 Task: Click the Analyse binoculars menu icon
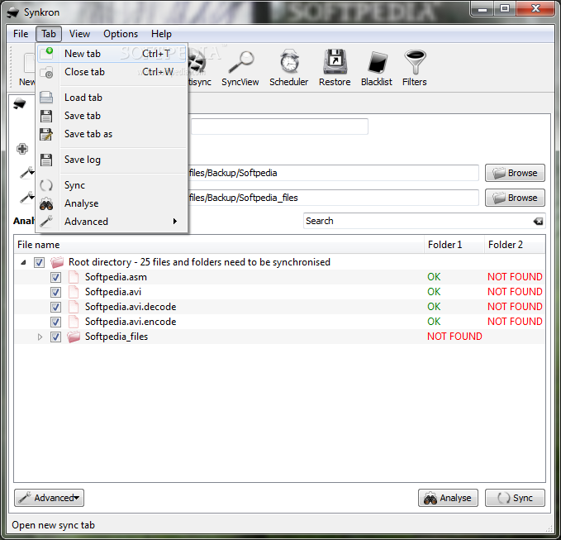(46, 204)
